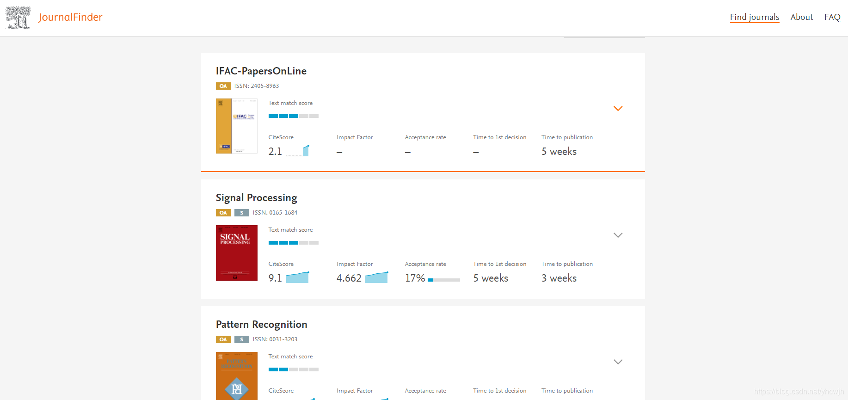
Task: Click the Pattern Recognition text match score bar
Action: (294, 369)
